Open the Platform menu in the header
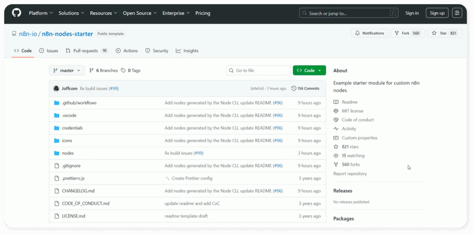 click(x=40, y=13)
